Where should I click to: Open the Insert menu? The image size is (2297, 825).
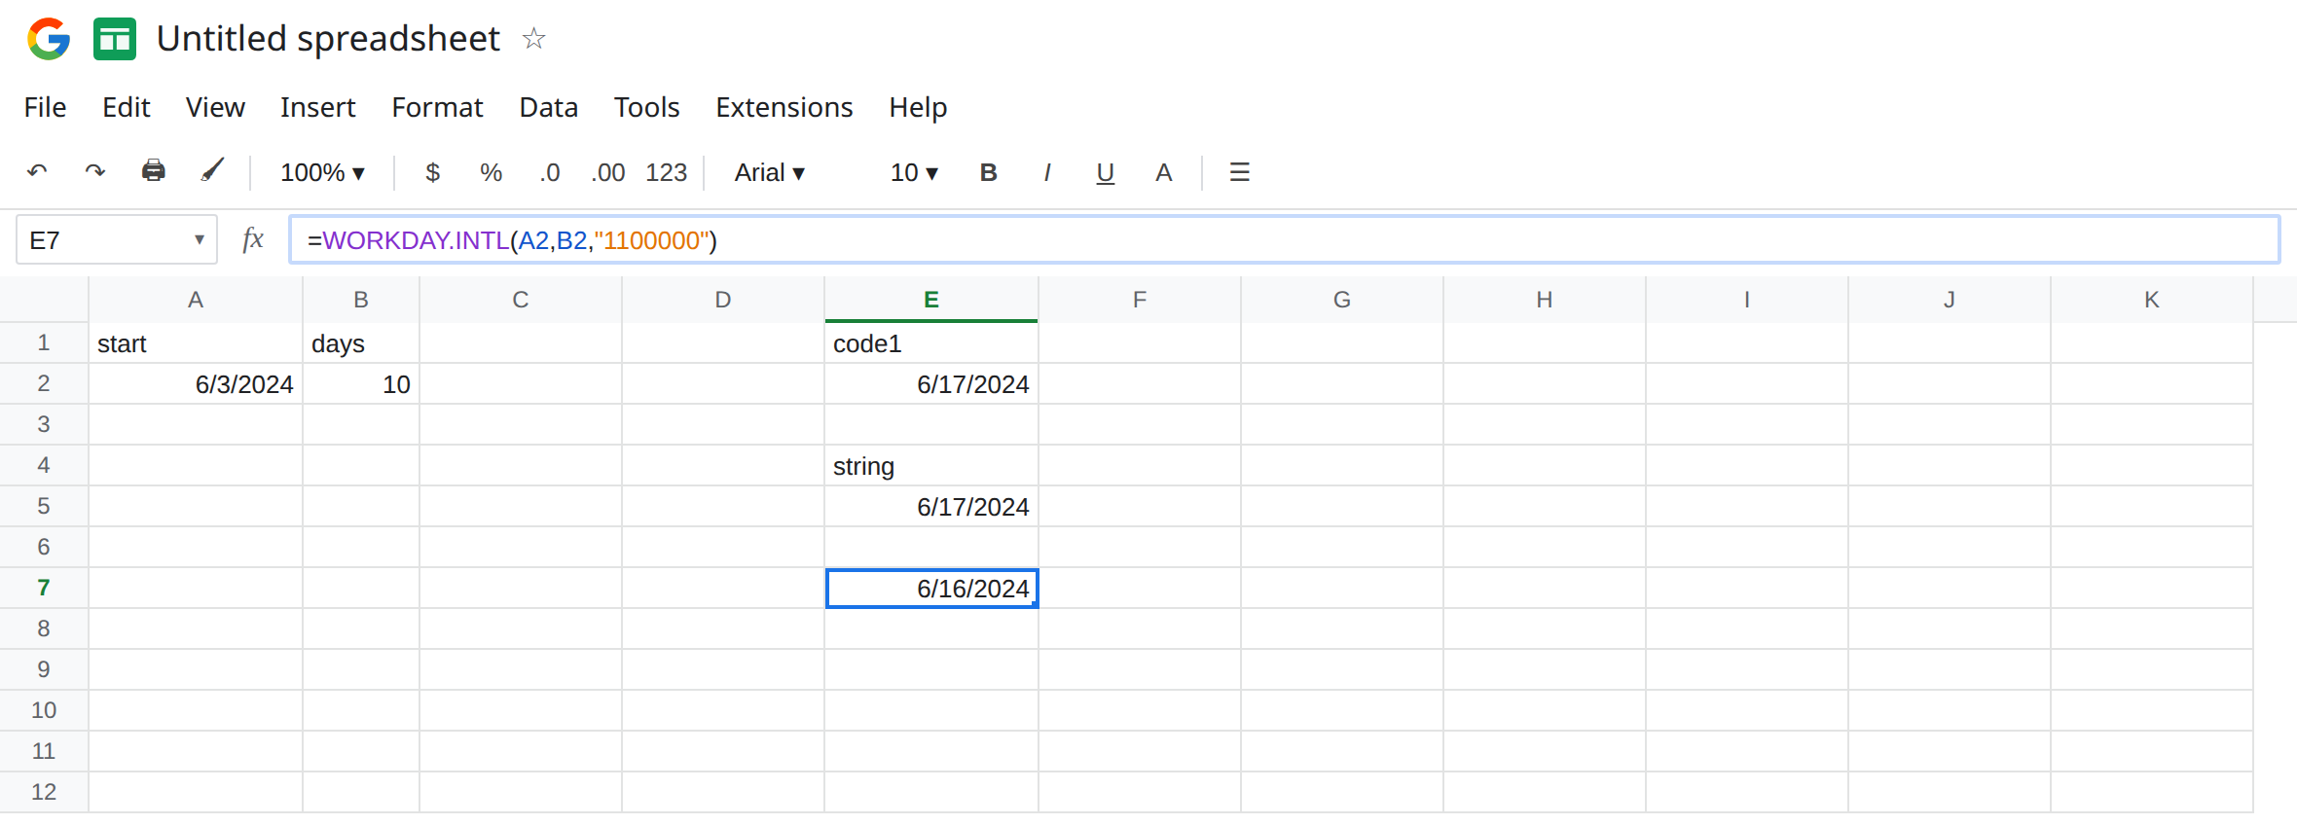[317, 107]
